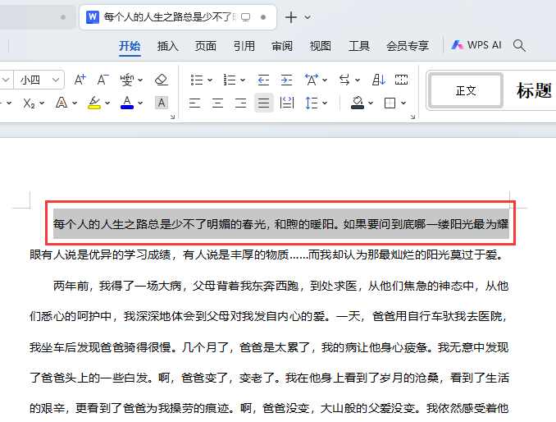Click the blue W icon on document tab

click(x=93, y=17)
